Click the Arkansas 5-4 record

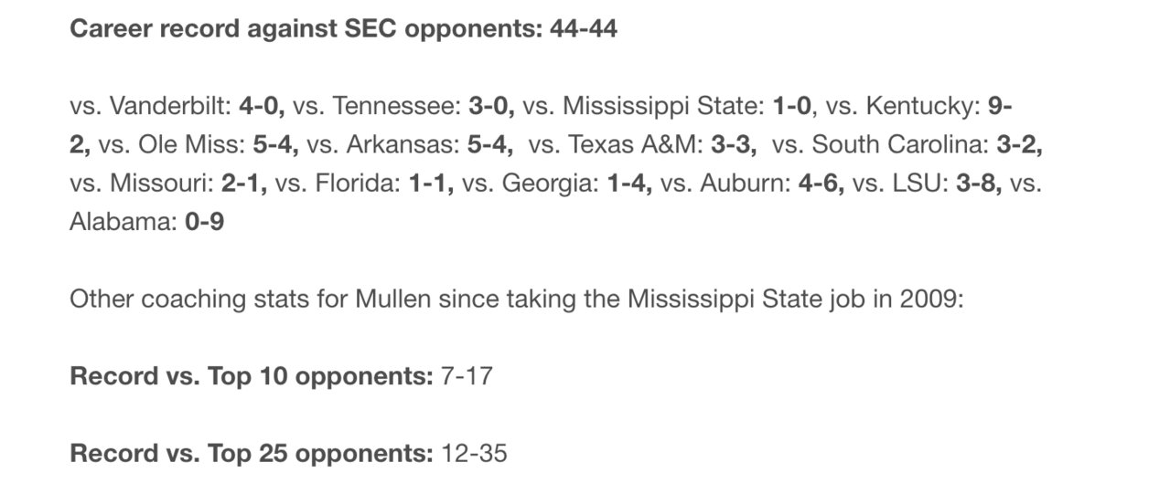411,144
